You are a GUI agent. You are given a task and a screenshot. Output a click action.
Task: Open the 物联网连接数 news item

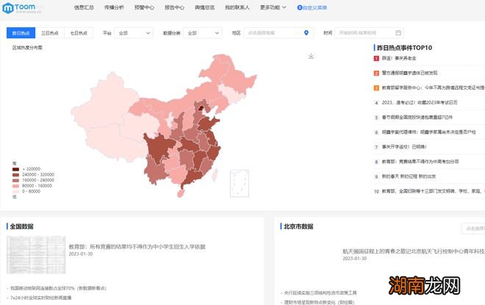click(58, 288)
